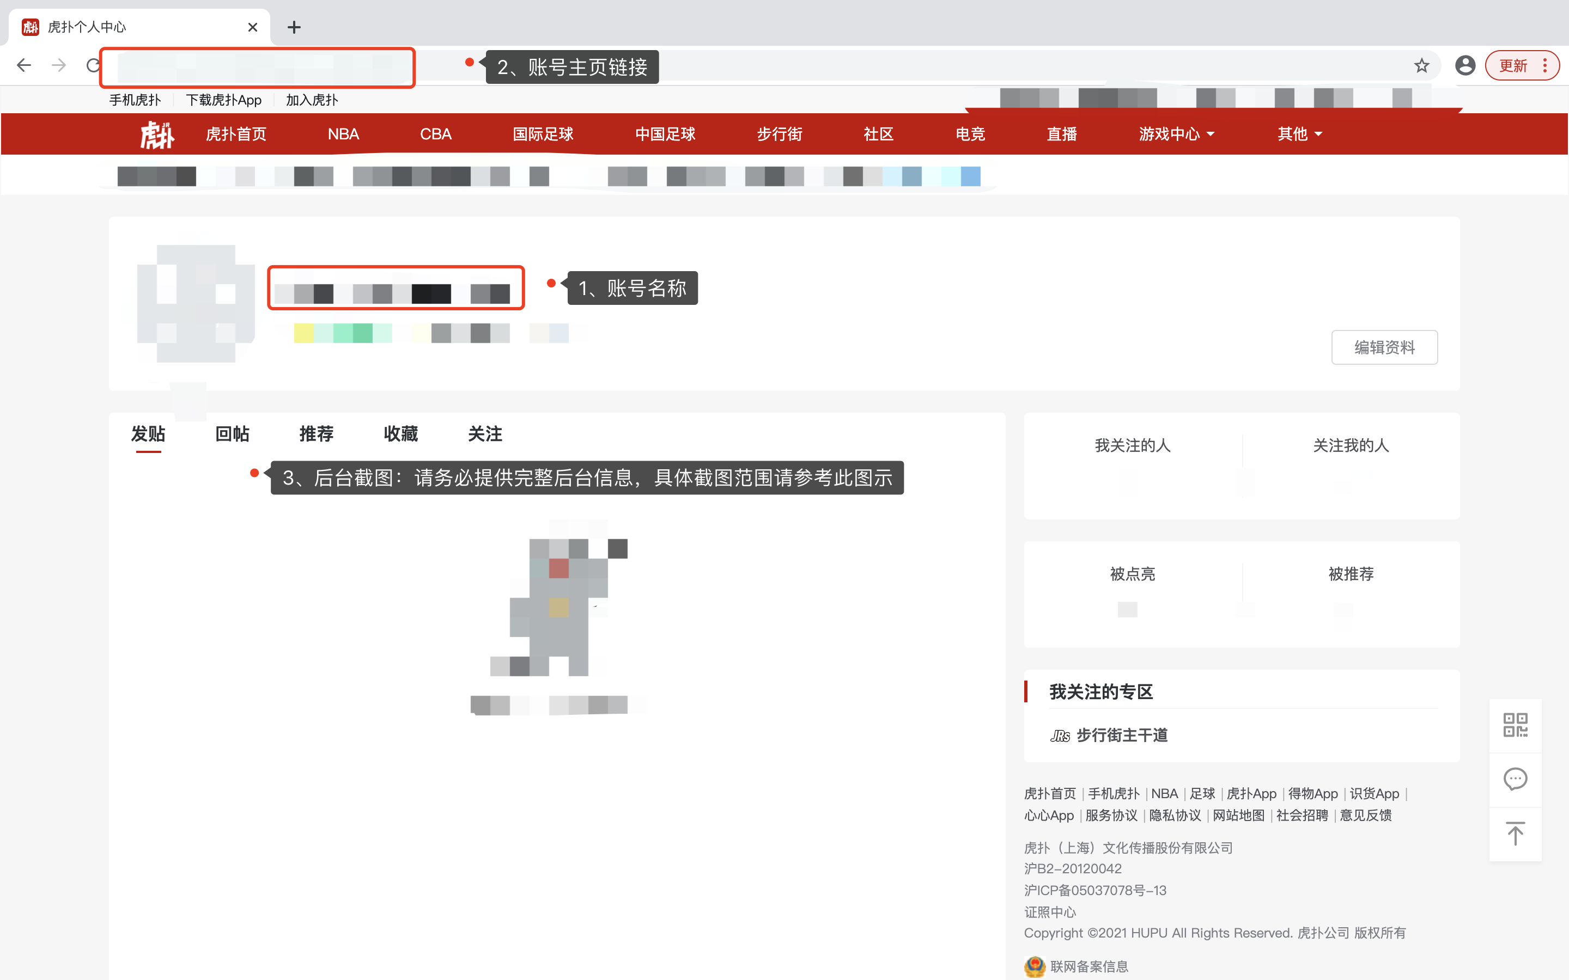Switch to the 关注 tab
Viewport: 1569px width, 980px height.
click(x=485, y=433)
